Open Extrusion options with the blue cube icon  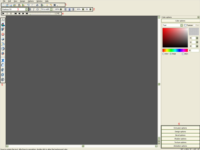click(x=3, y=29)
